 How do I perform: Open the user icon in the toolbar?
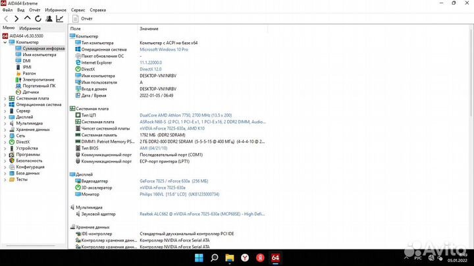tap(49, 18)
